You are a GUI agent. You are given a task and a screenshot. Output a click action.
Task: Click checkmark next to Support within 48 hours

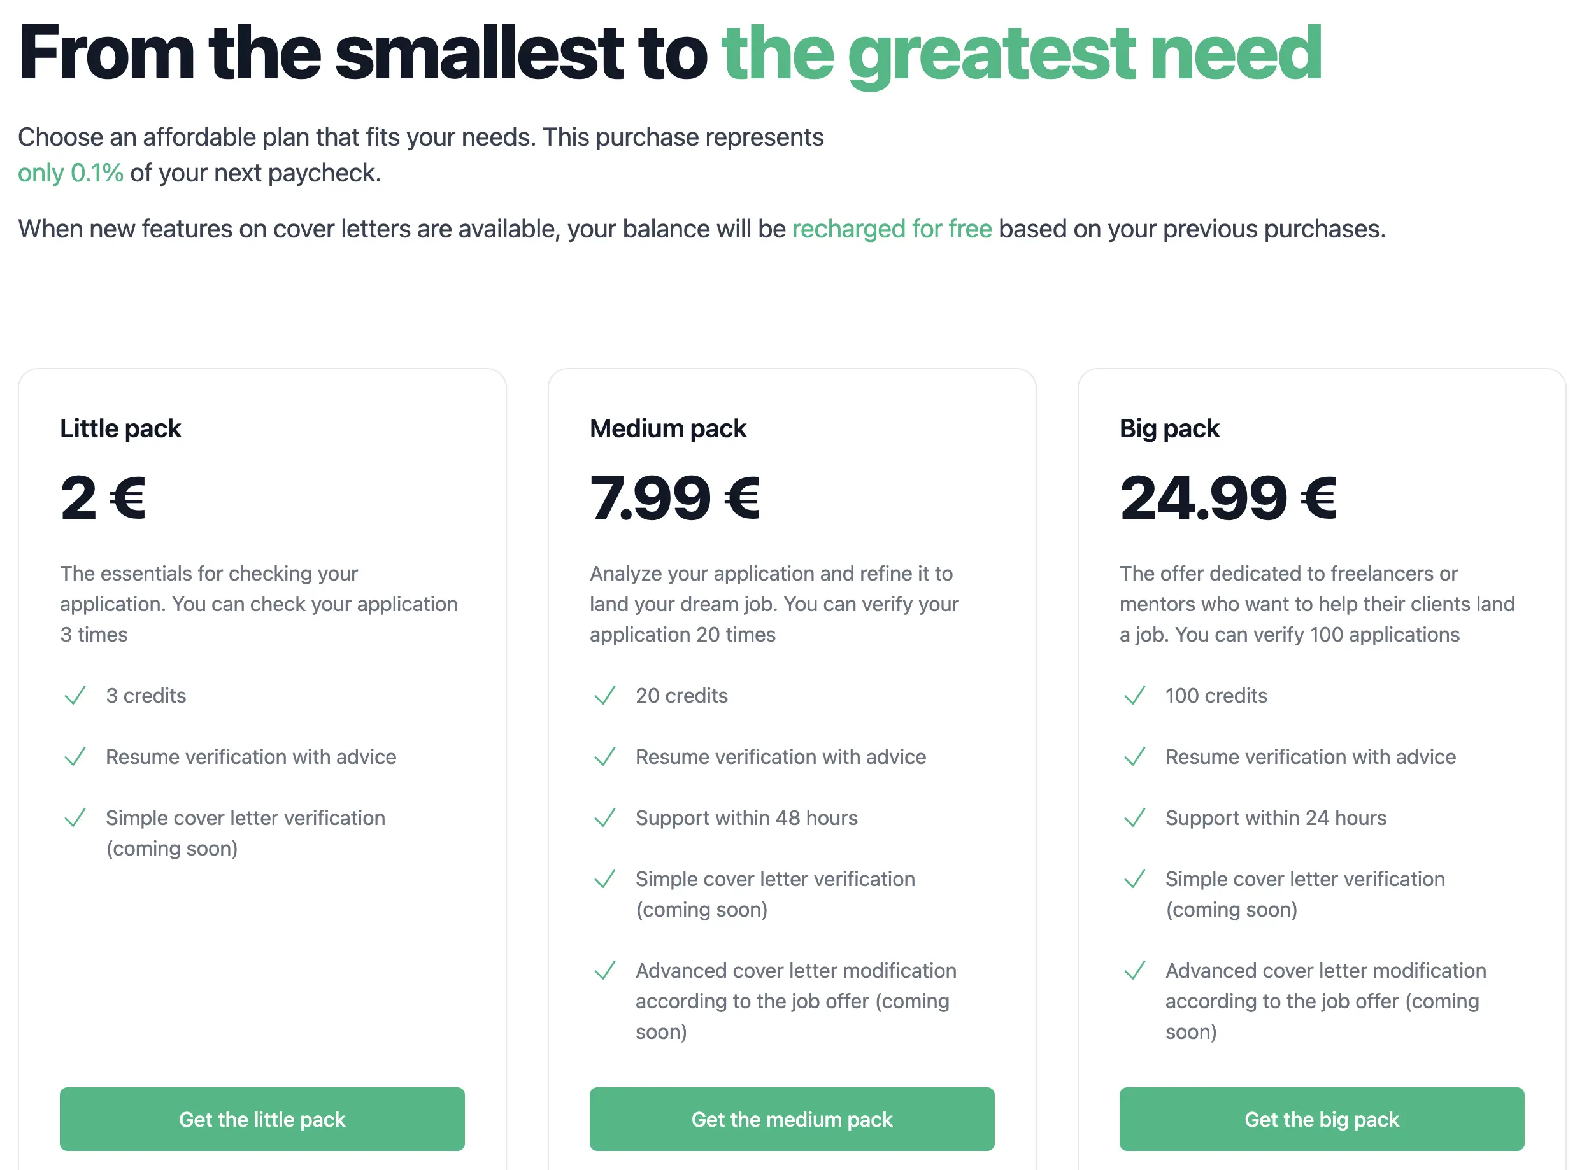(x=604, y=818)
